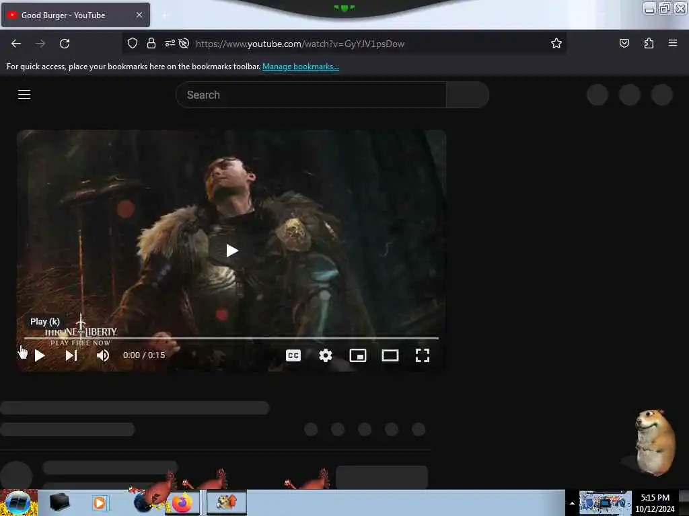689x516 pixels.
Task: Open a new browser tab
Action: pyautogui.click(x=165, y=15)
